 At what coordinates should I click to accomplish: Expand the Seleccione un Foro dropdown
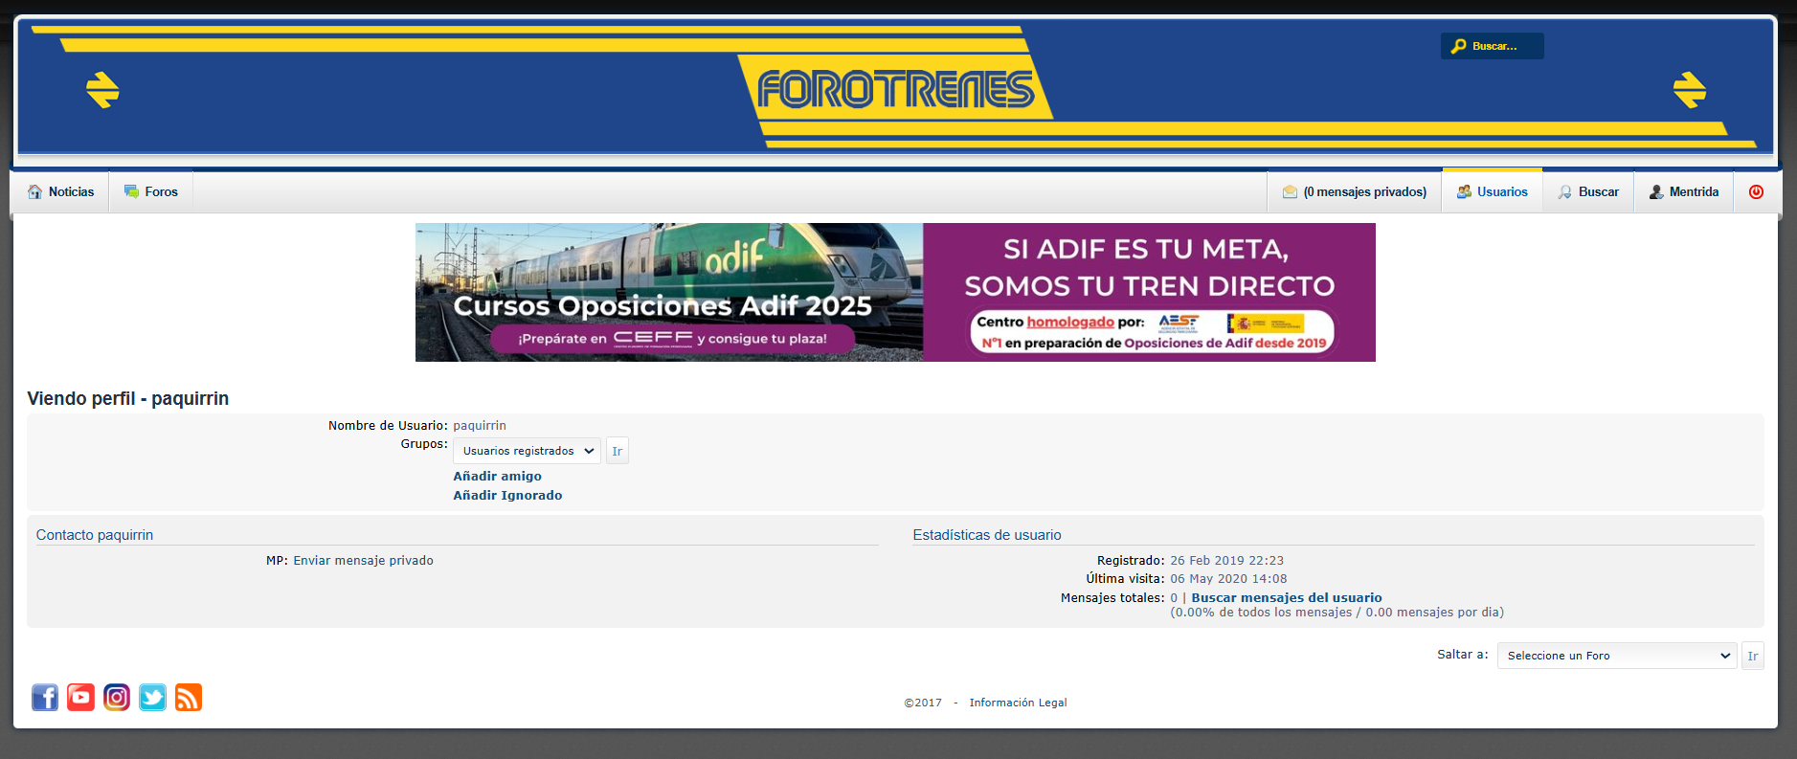pos(1617,656)
